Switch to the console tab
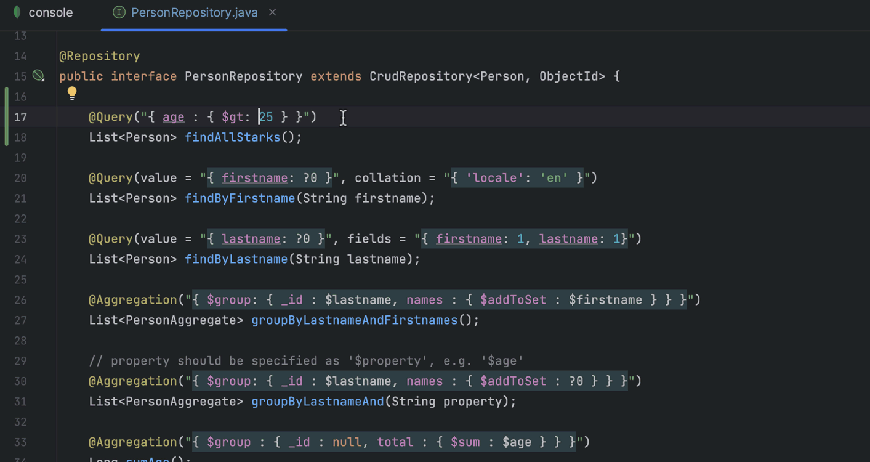This screenshot has width=870, height=462. point(50,12)
